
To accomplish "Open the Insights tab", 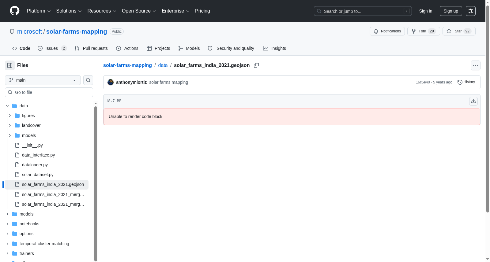I will pos(274,48).
